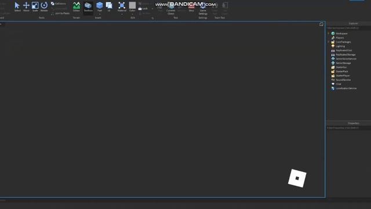This screenshot has width=371, height=209.
Task: Insert a new Part
Action: (100, 6)
